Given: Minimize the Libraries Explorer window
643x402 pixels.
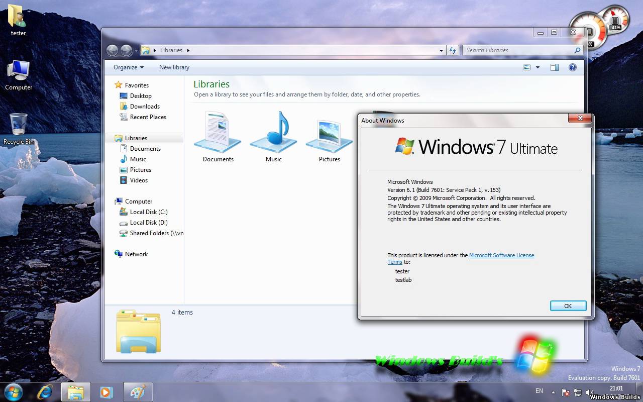Looking at the screenshot, I should pos(541,33).
